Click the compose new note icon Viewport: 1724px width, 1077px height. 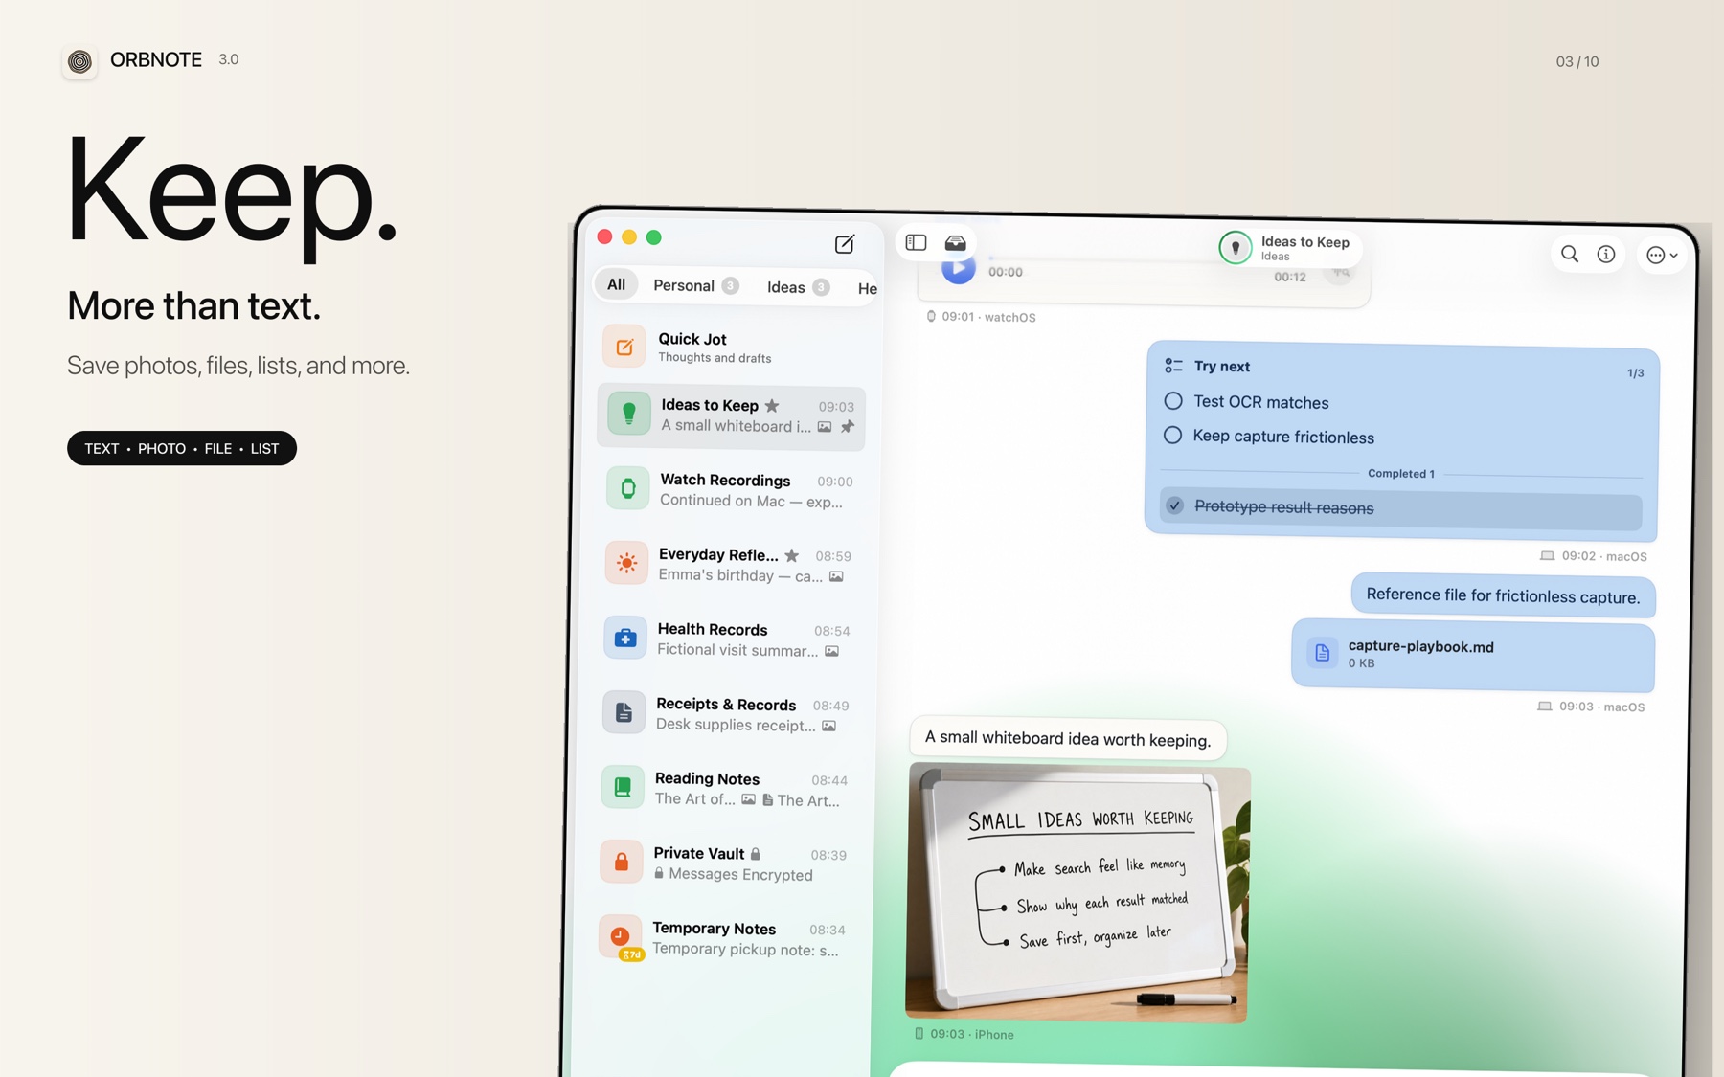coord(844,244)
